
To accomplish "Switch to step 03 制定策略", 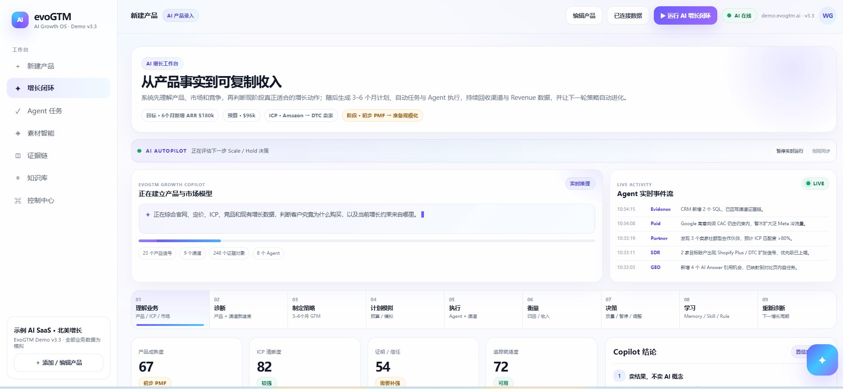I will [327, 309].
